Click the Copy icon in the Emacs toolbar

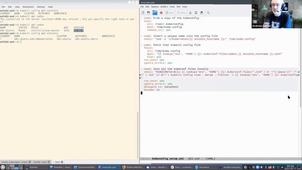point(196,13)
